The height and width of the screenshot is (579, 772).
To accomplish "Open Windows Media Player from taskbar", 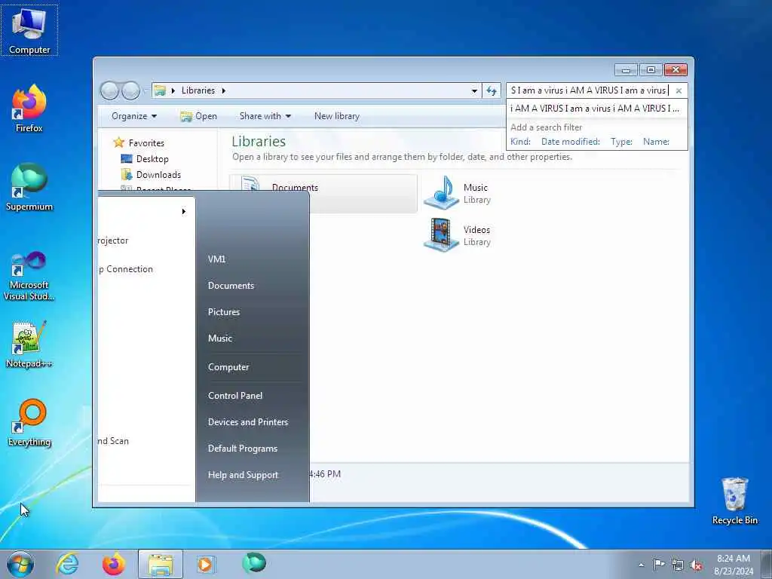I will (206, 564).
